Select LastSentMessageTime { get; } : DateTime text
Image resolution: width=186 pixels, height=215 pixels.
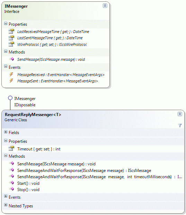(50, 38)
